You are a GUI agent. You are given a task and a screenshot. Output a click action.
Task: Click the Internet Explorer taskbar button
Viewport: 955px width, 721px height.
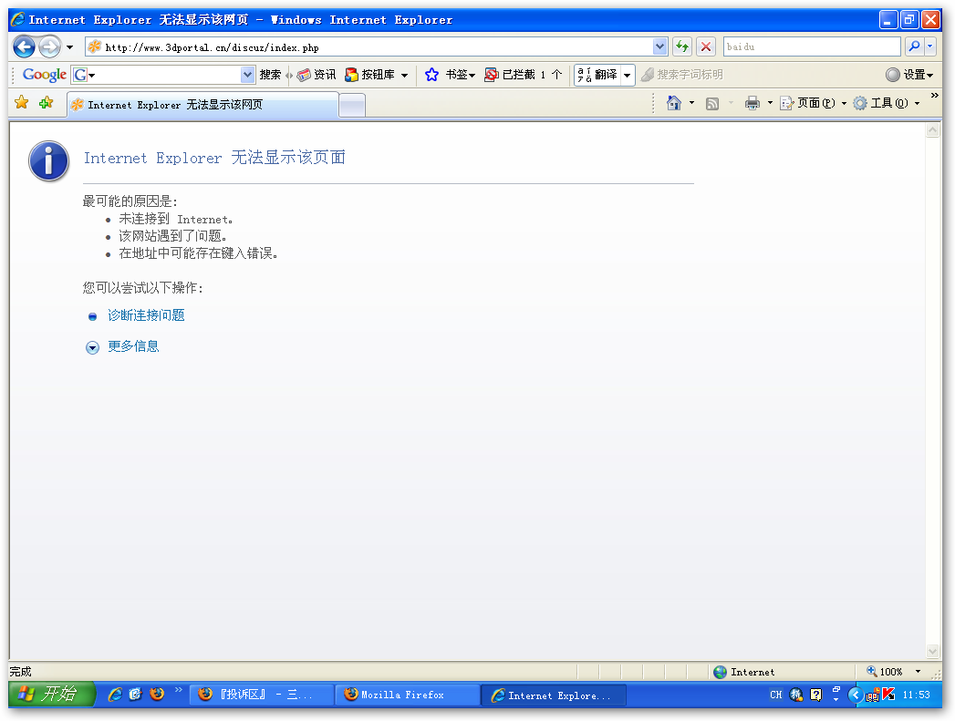coord(554,695)
